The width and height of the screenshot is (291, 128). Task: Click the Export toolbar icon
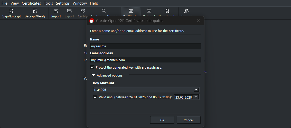click(69, 11)
